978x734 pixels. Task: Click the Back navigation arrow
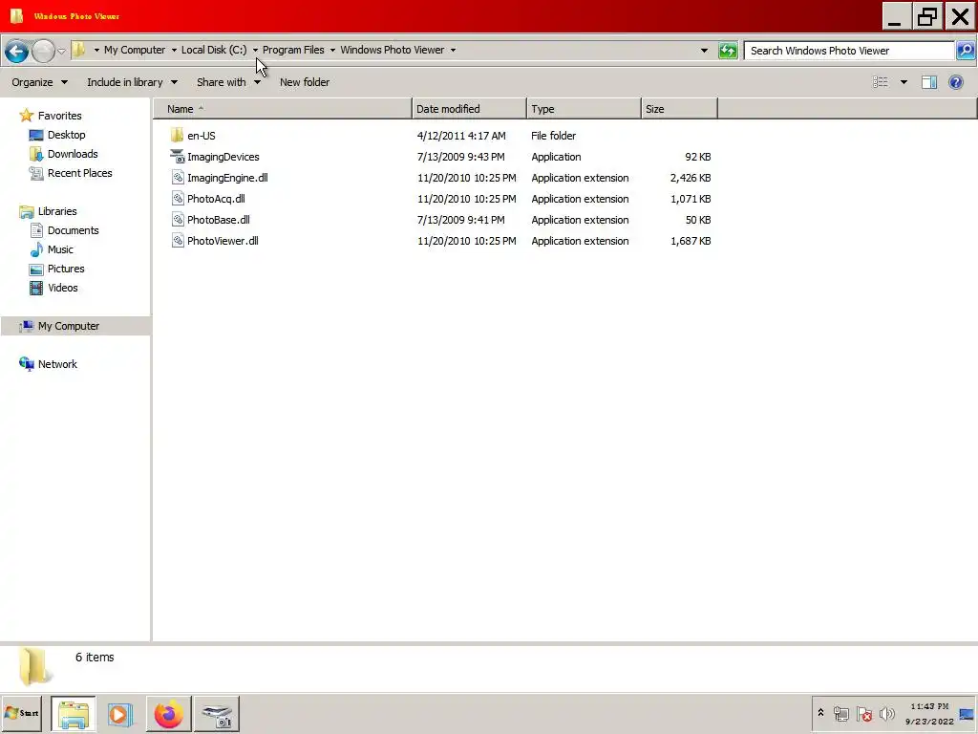pyautogui.click(x=17, y=51)
